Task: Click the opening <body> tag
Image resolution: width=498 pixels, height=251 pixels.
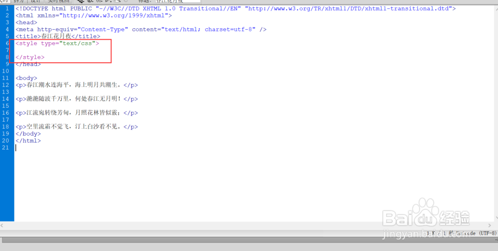Action: coord(26,78)
